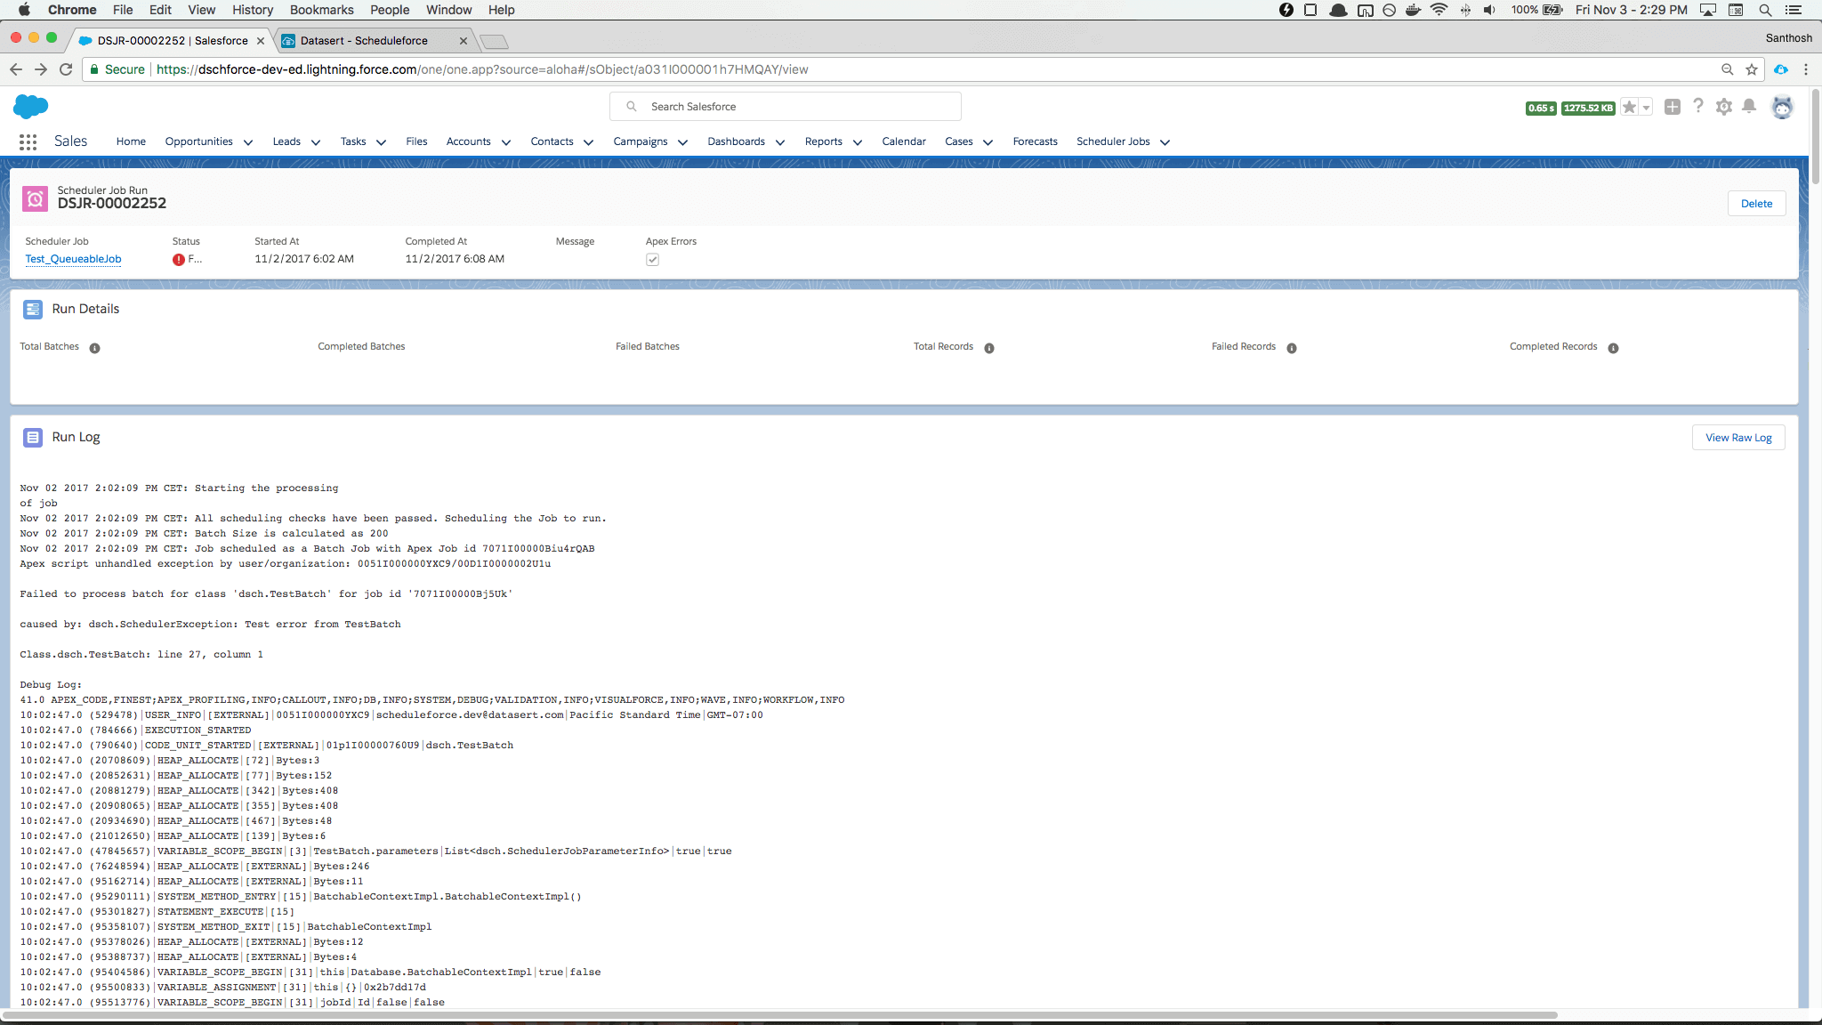The width and height of the screenshot is (1822, 1025).
Task: Open the Forecasts navigation tab
Action: tap(1035, 141)
